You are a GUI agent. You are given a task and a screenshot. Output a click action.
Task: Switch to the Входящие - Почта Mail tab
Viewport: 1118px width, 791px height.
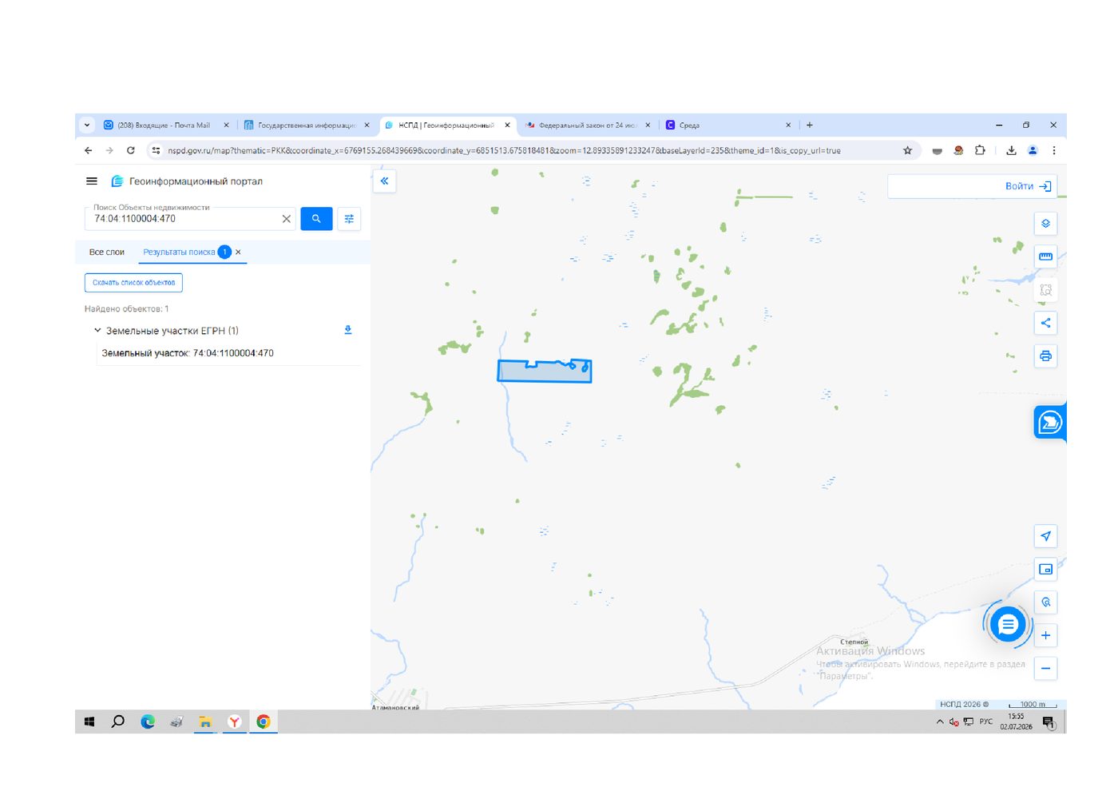pos(164,125)
